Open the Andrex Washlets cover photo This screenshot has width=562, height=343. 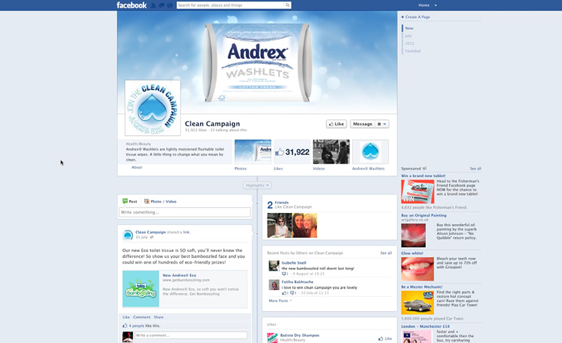[x=257, y=62]
